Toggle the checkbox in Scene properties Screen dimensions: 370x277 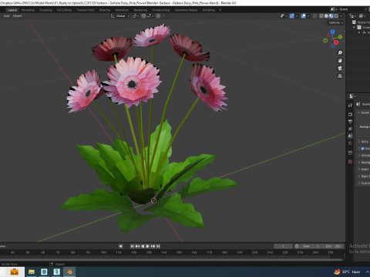click(362, 149)
